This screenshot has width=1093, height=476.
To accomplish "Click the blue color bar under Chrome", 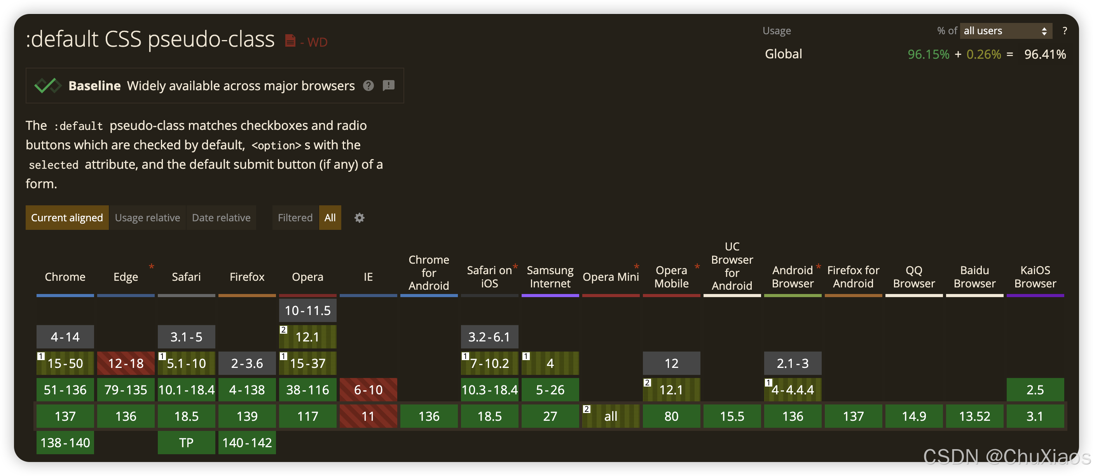I will click(x=65, y=295).
